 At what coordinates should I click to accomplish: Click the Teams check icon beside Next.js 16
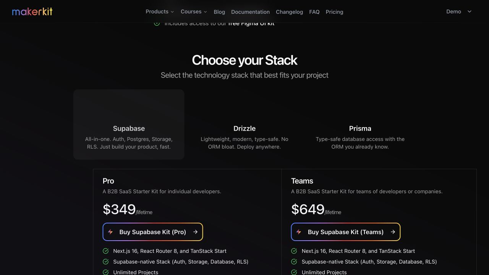294,251
